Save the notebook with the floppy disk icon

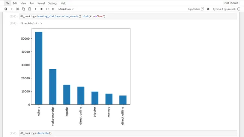pyautogui.click(x=6, y=9)
